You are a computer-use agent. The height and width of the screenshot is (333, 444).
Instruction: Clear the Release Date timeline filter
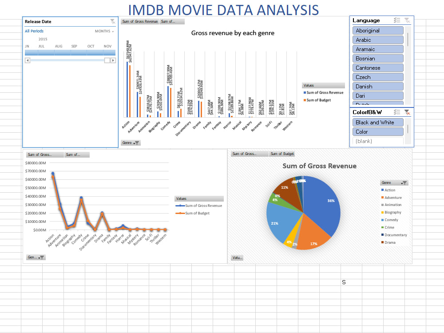[113, 21]
